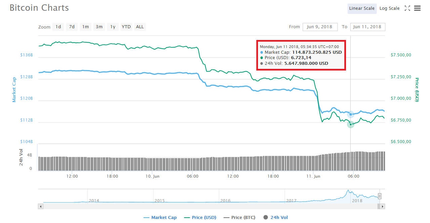This screenshot has width=430, height=223.
Task: Open the chart hamburger menu icon
Action: (x=417, y=8)
